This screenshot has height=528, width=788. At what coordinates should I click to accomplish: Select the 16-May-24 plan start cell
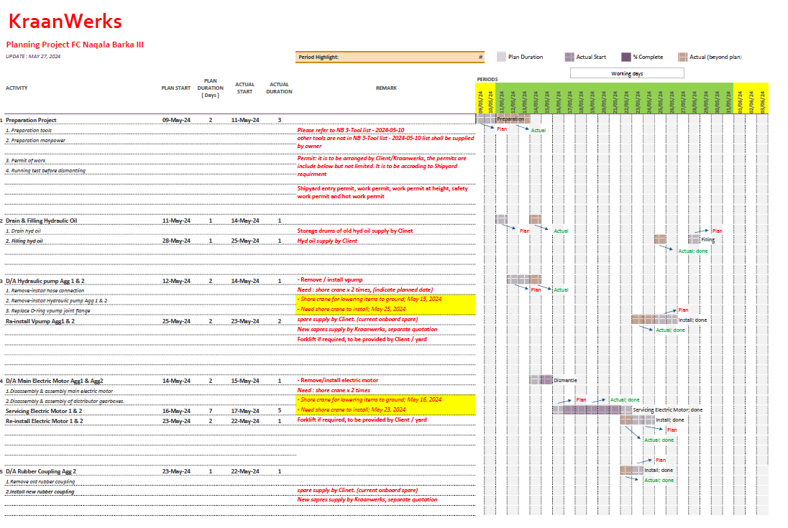click(x=176, y=411)
